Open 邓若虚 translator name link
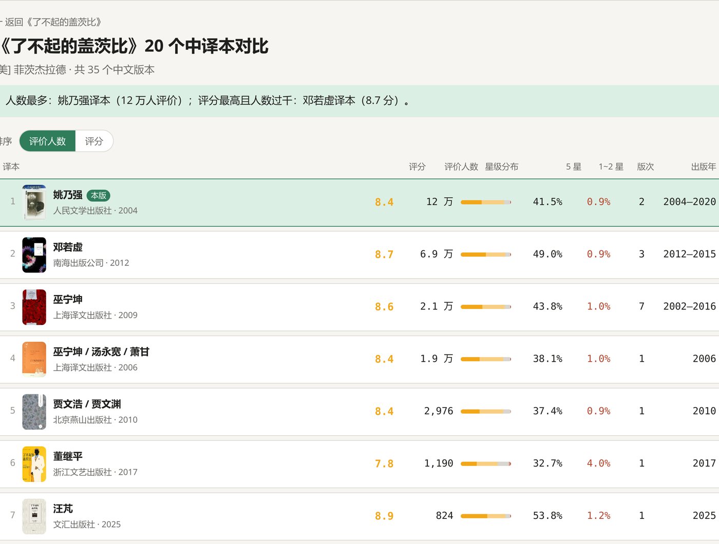The image size is (719, 544). (68, 247)
